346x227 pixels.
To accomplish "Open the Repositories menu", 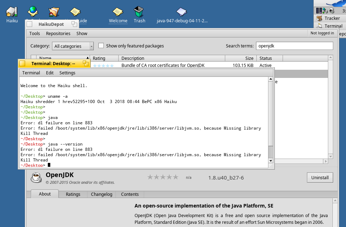I will coord(58,34).
